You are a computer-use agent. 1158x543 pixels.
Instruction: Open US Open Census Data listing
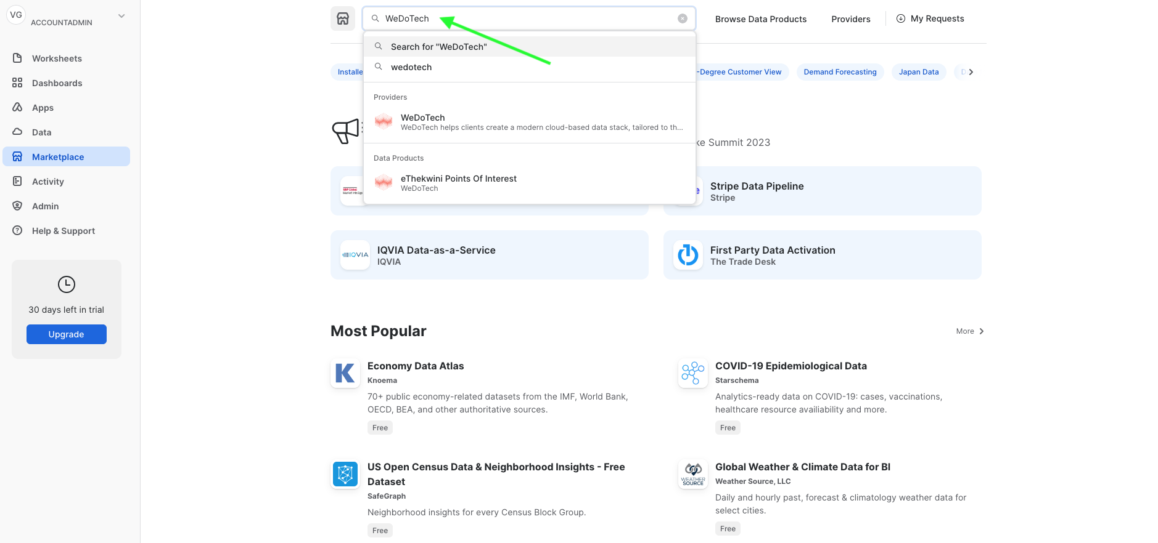[x=496, y=474]
